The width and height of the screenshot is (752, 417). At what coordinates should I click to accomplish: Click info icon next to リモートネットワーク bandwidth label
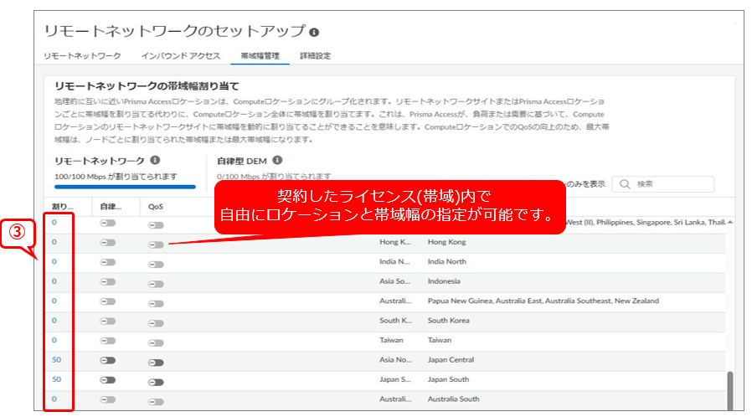click(x=156, y=160)
